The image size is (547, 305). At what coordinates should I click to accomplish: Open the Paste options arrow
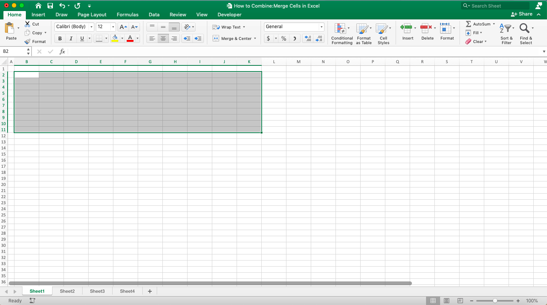[18, 28]
